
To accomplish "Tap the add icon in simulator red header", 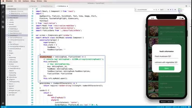I will pos(182,23).
